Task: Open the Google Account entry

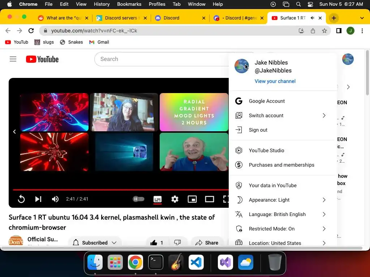Action: pos(283,101)
